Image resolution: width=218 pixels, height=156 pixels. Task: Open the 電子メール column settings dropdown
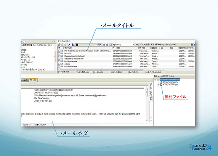point(133,45)
